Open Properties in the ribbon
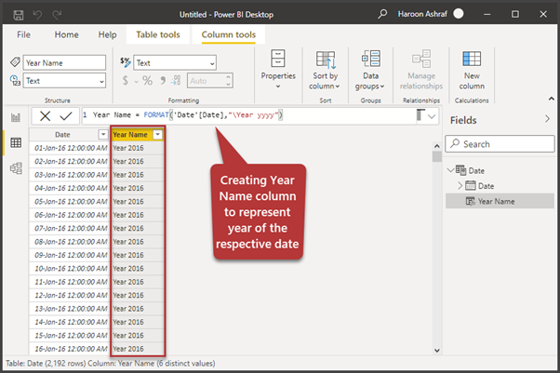 [278, 70]
